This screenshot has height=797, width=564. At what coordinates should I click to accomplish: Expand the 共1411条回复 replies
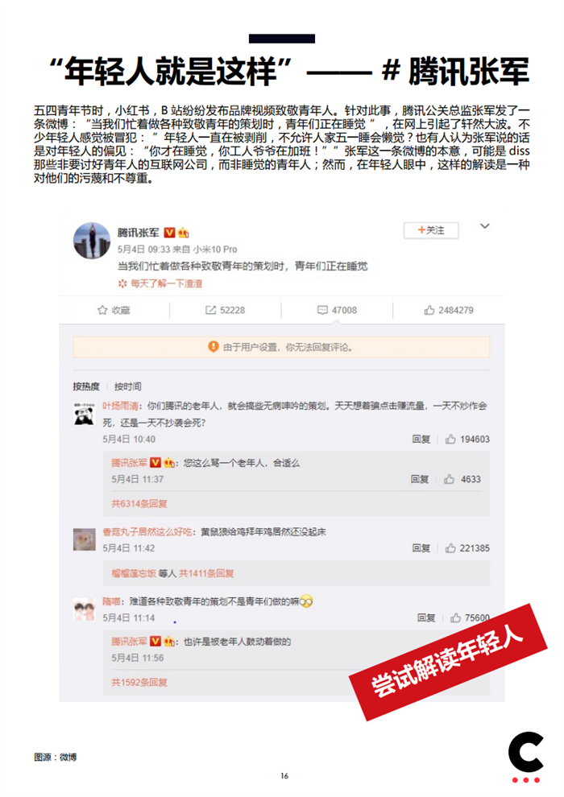[x=206, y=573]
